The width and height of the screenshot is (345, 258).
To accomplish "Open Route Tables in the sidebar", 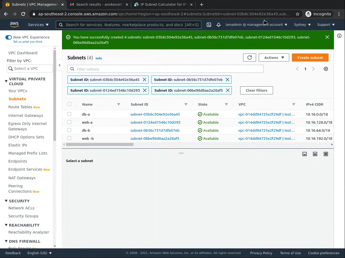I will 20,107.
